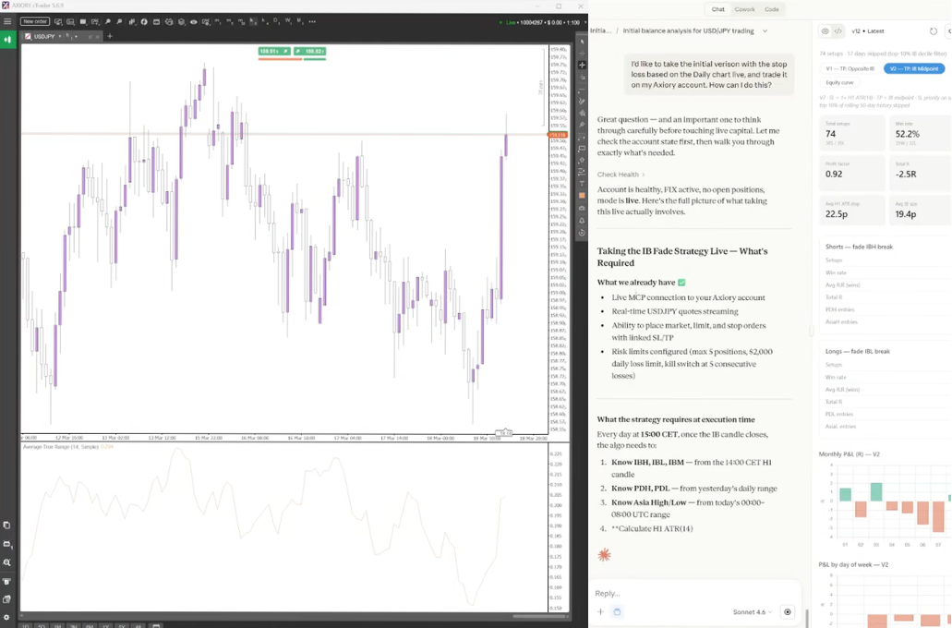Select the cursor pointer tool

pyautogui.click(x=582, y=42)
